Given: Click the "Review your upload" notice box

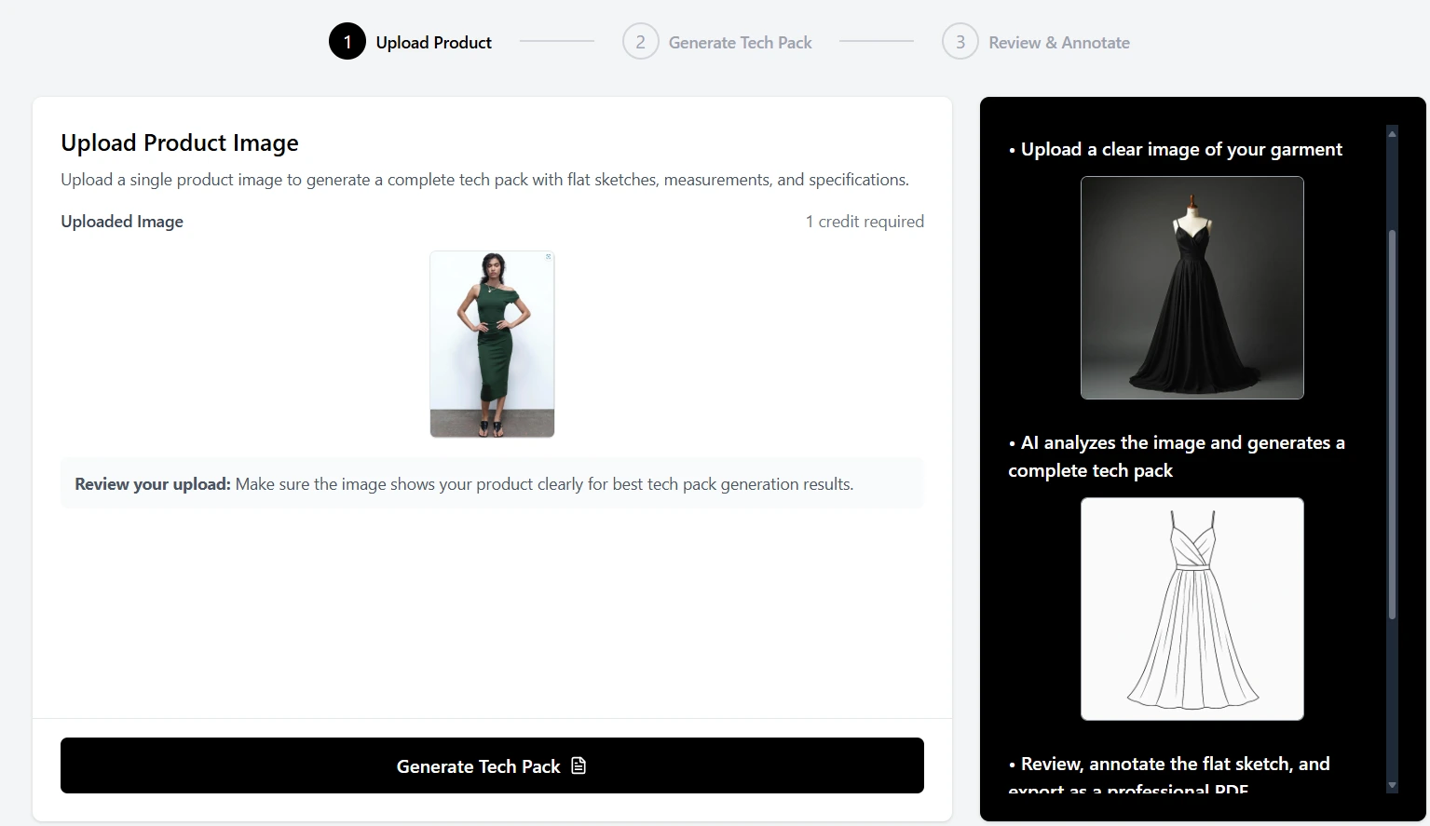Looking at the screenshot, I should click(x=492, y=484).
